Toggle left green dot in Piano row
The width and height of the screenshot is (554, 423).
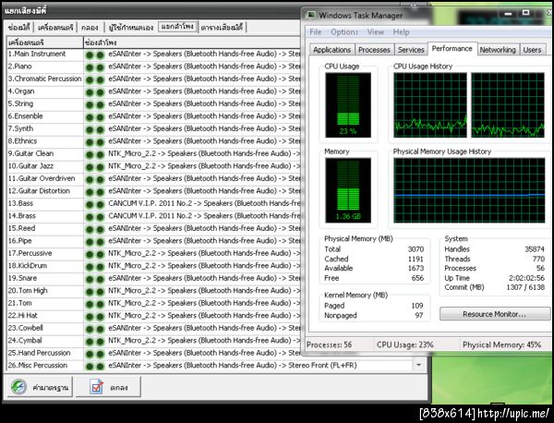point(90,67)
